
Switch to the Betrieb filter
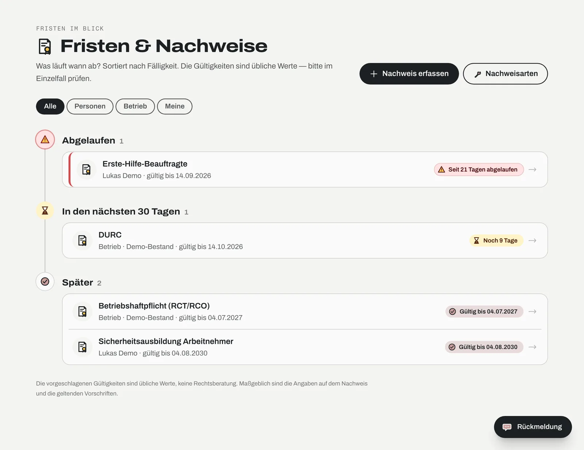[135, 106]
